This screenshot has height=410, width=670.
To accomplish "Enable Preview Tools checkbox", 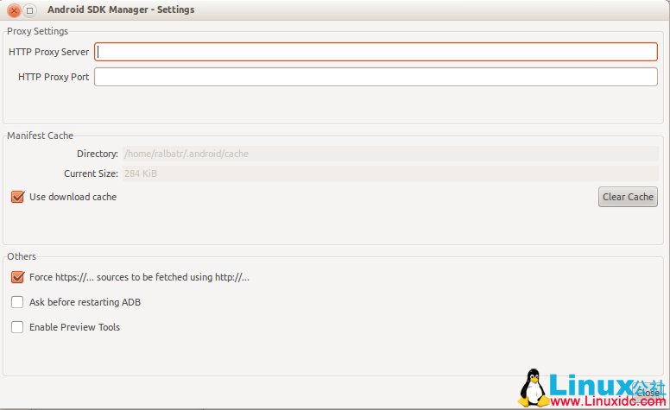I will click(17, 327).
